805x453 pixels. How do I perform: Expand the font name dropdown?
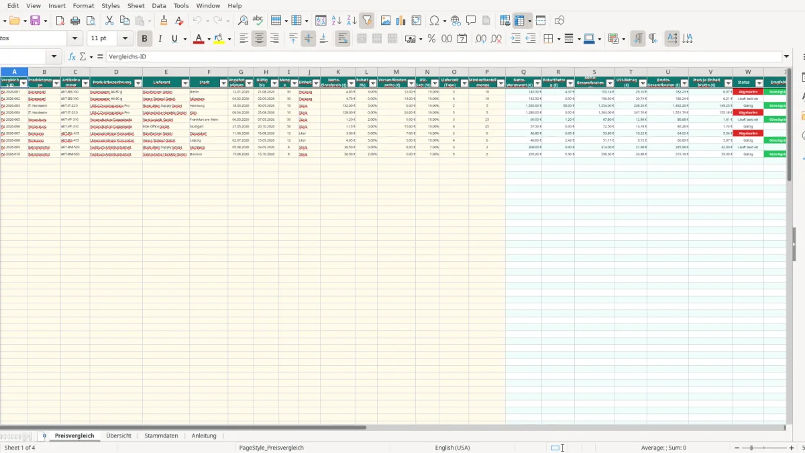(75, 39)
